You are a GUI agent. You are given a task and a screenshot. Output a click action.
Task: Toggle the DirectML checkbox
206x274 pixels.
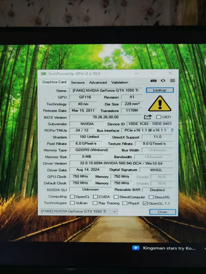151,197
